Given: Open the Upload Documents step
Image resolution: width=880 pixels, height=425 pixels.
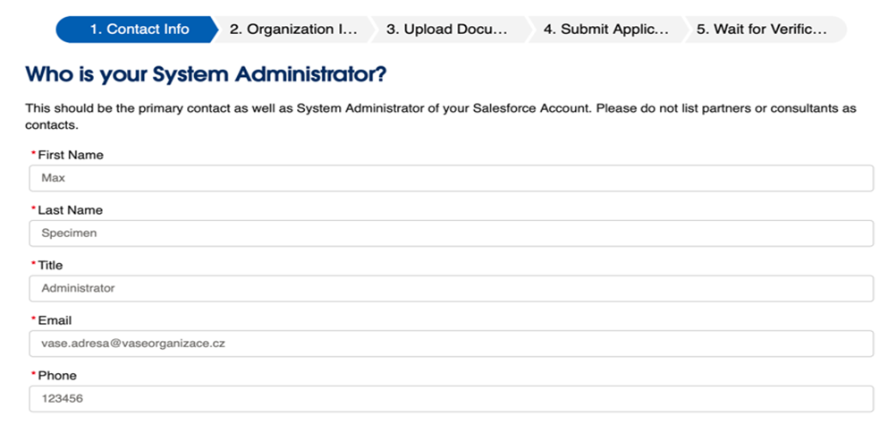Looking at the screenshot, I should pos(446,30).
